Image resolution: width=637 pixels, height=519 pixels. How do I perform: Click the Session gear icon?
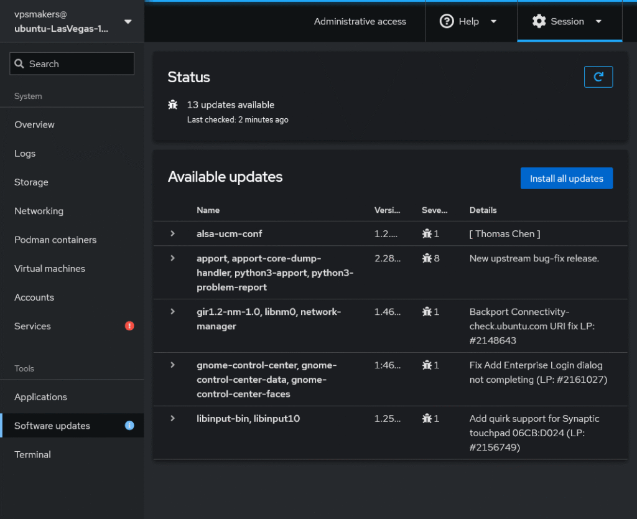pos(539,21)
